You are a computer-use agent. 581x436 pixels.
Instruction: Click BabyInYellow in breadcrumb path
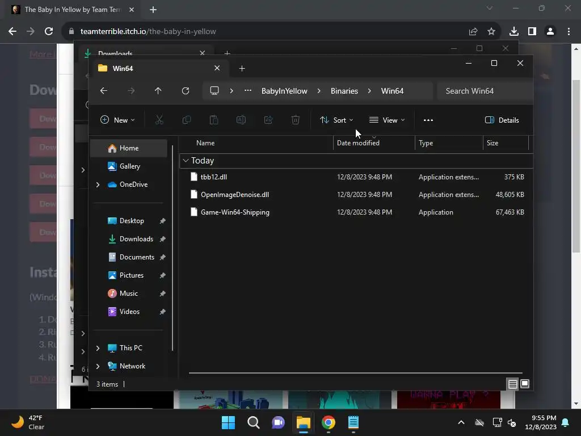click(284, 91)
